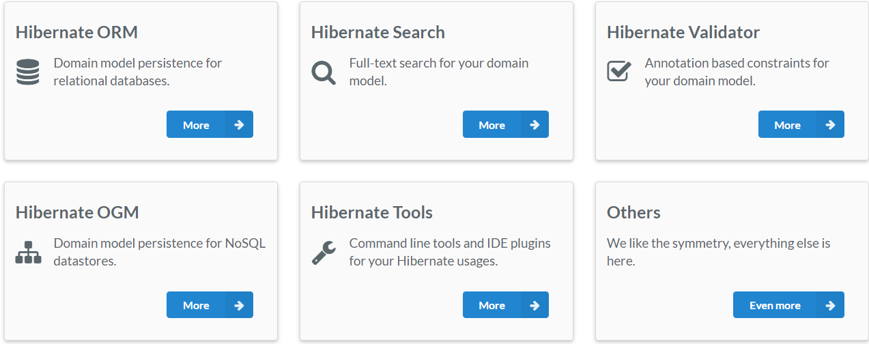
Task: Click the Even more button under Others
Action: [x=788, y=305]
